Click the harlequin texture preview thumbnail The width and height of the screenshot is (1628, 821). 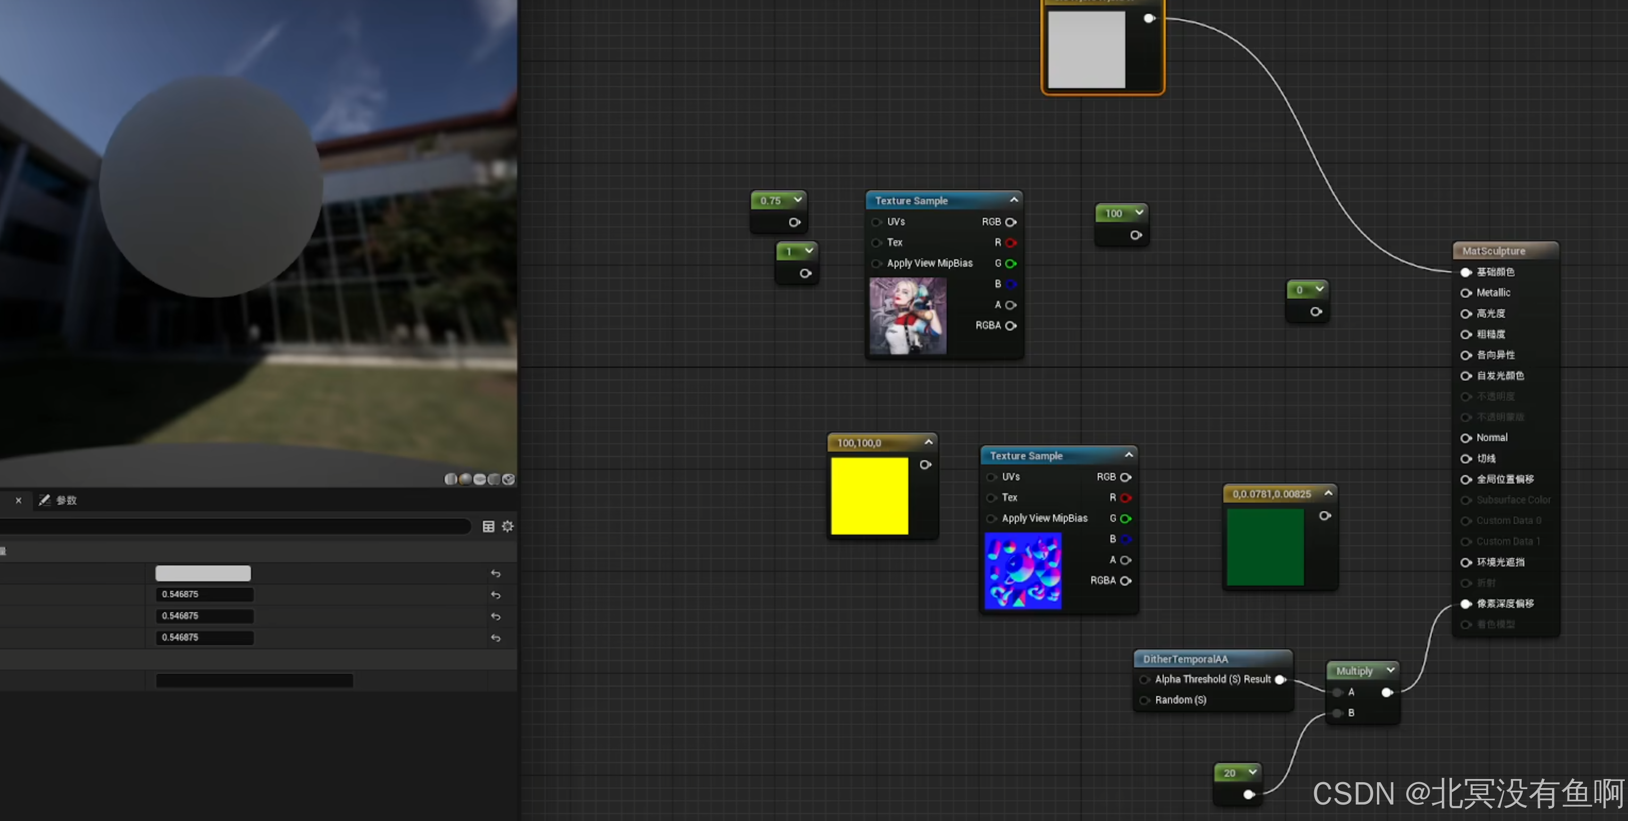[x=907, y=316]
